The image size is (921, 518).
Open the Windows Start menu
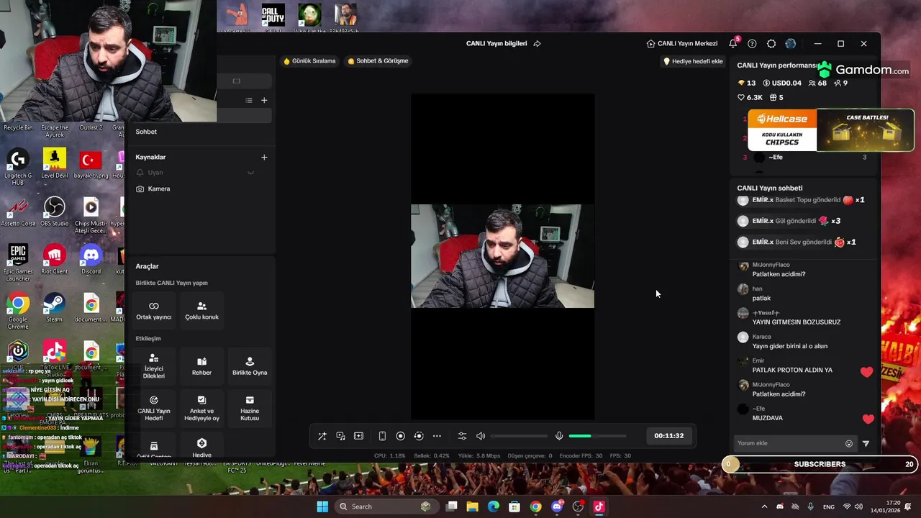322,506
